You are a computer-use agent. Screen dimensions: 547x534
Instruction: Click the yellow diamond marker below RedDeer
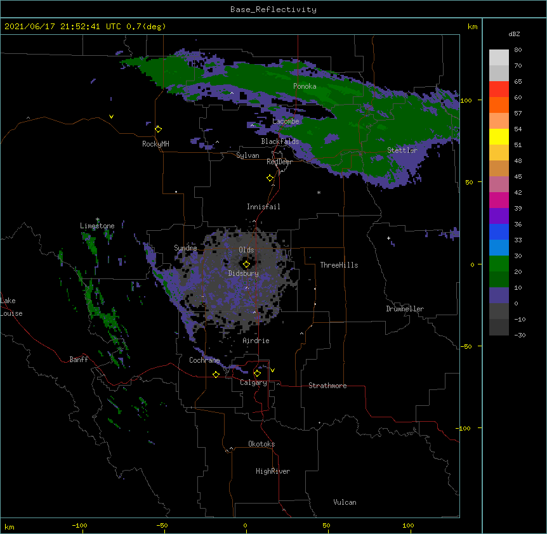270,178
